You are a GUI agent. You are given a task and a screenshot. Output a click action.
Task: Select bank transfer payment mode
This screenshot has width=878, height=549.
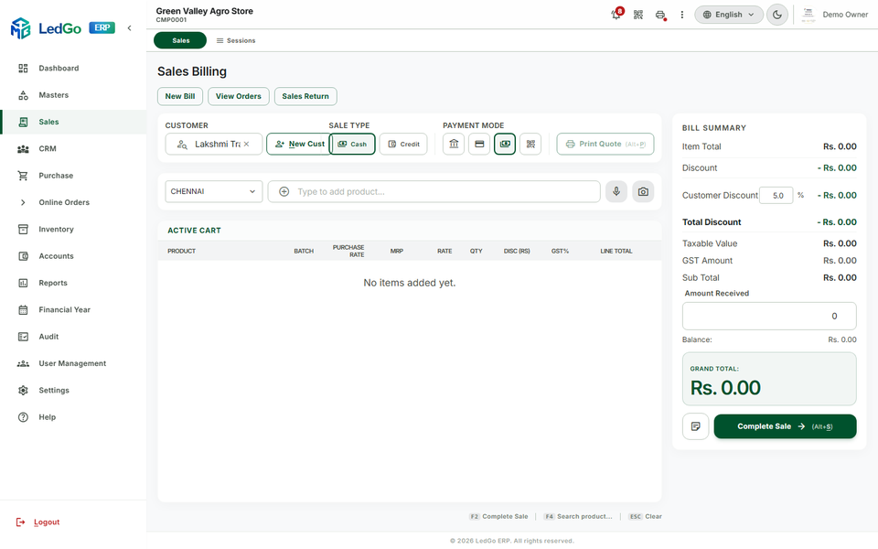454,144
